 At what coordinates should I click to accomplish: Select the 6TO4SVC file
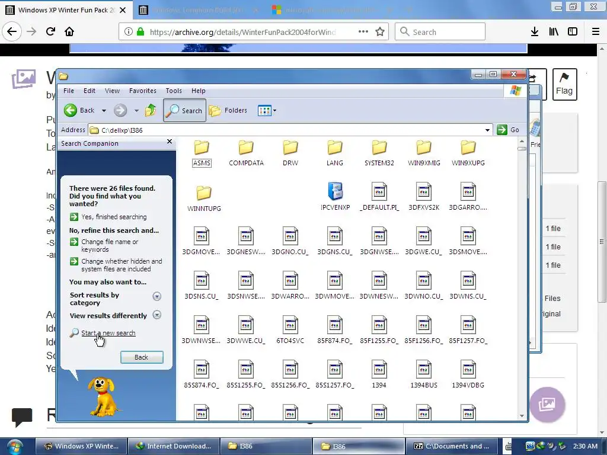coord(290,331)
